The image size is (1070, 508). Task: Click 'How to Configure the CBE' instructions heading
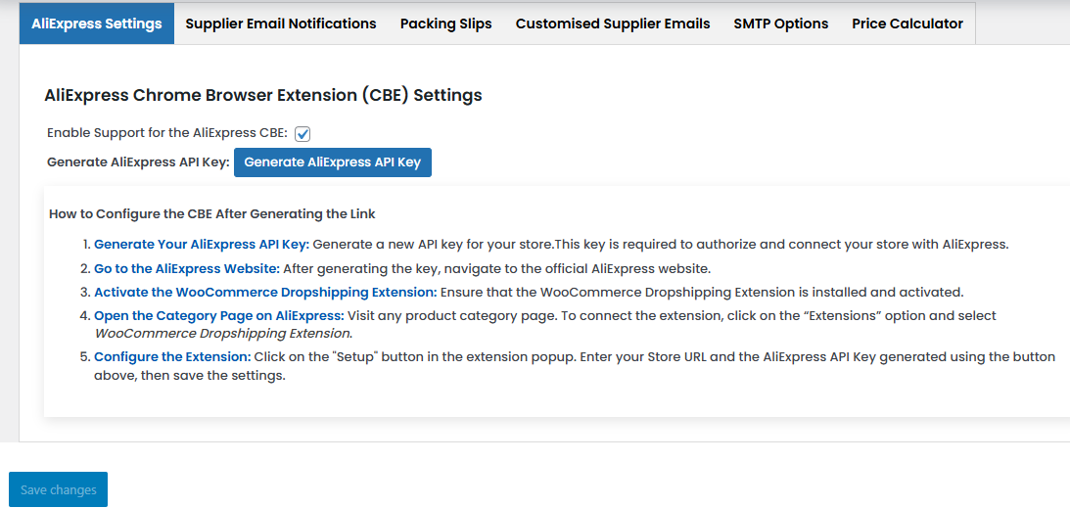[x=211, y=213]
